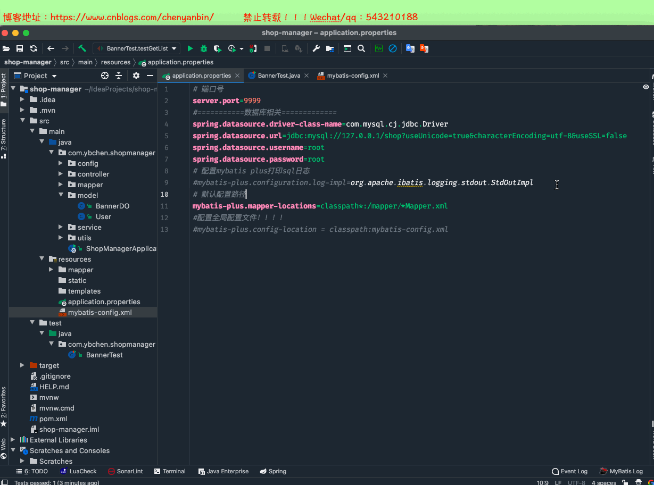Open the Event Log

point(569,471)
